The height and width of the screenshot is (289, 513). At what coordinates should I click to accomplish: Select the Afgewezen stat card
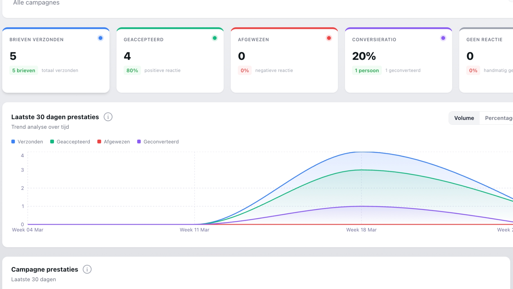click(284, 60)
